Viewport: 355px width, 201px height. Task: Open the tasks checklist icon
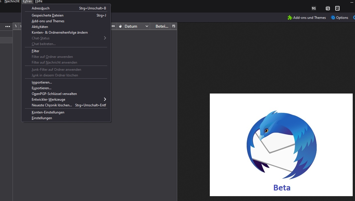(x=338, y=8)
